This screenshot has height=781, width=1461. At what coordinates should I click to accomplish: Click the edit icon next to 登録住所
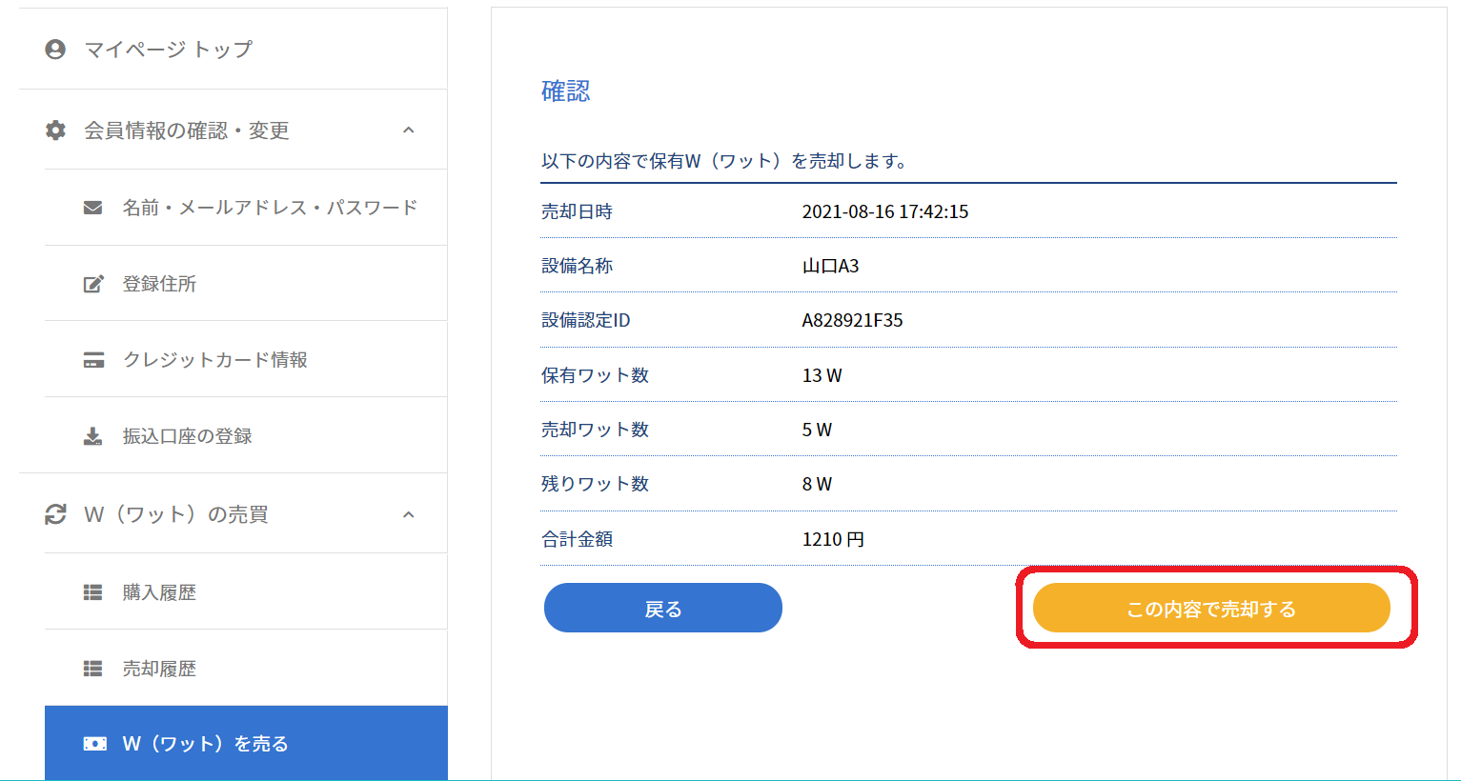click(92, 284)
